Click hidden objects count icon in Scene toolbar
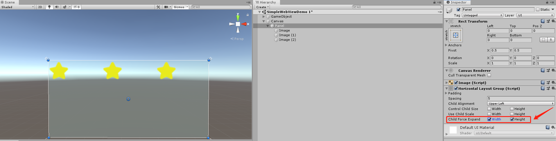 click(x=77, y=7)
